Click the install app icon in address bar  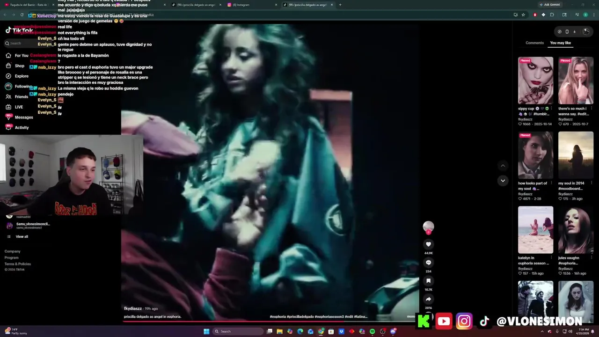(516, 15)
